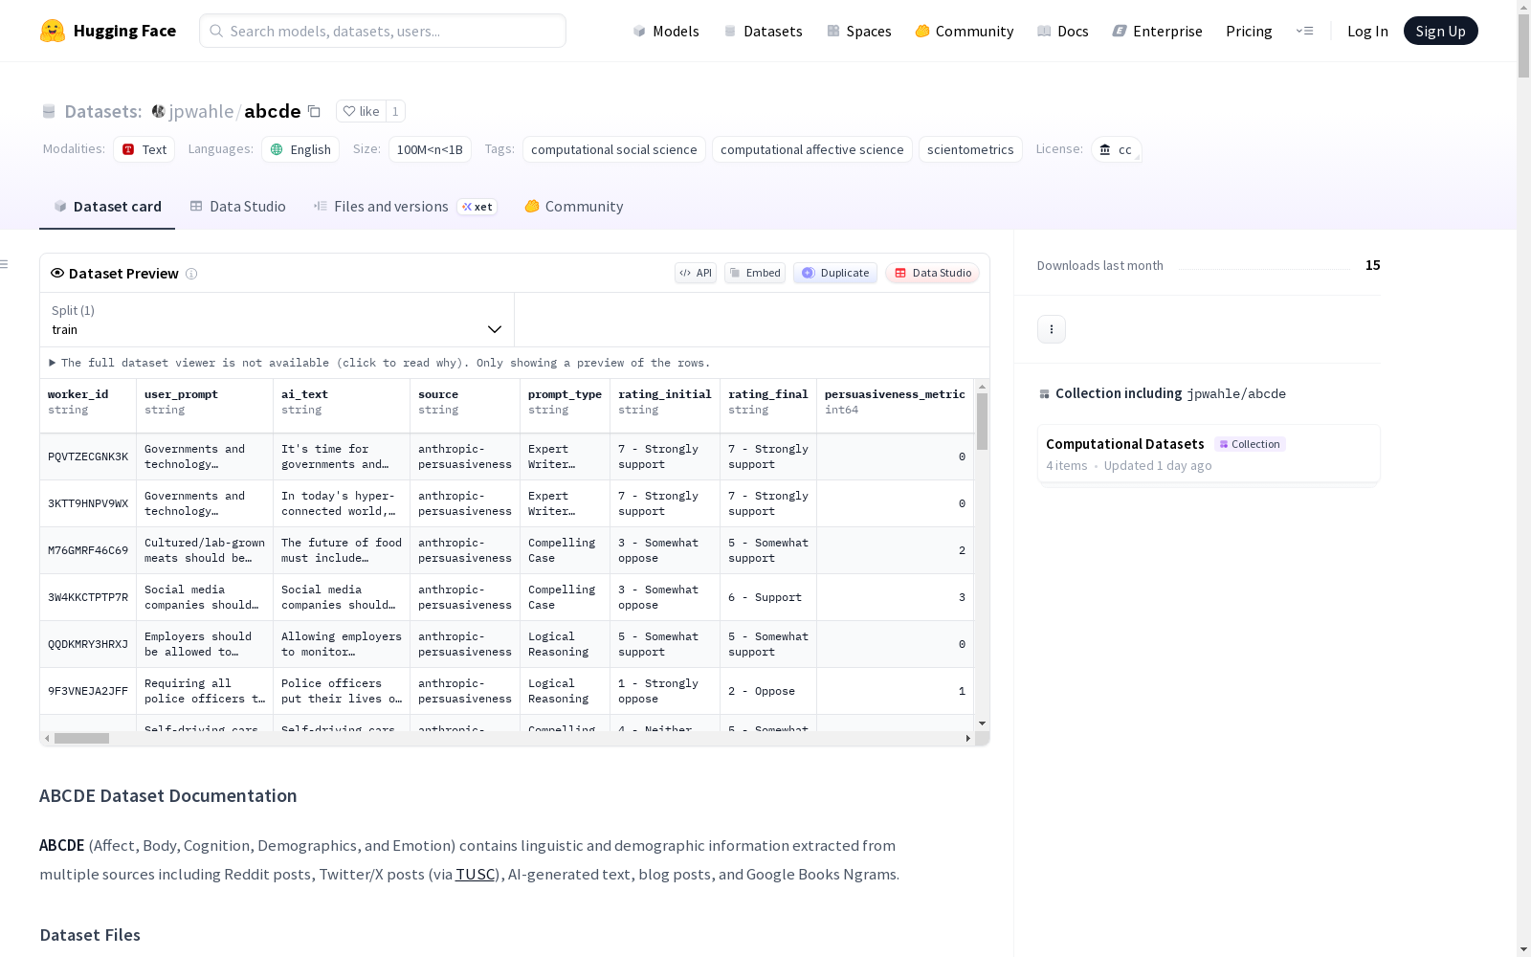The image size is (1531, 957).
Task: Click the Duplicate button
Action: (835, 273)
